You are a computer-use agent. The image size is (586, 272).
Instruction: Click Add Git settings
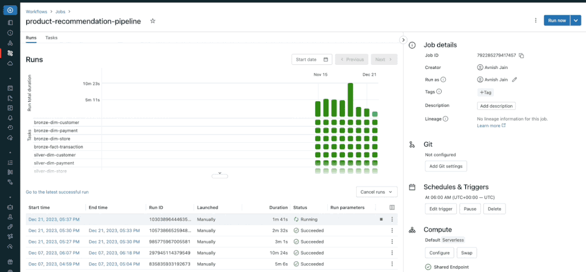[x=446, y=166]
